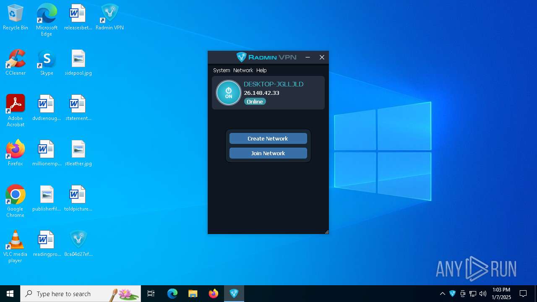Select the IP address 26.148.42.33
Screen dimensions: 537x302
(261, 93)
